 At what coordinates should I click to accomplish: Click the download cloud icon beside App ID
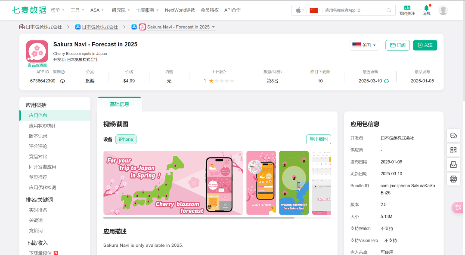[62, 81]
